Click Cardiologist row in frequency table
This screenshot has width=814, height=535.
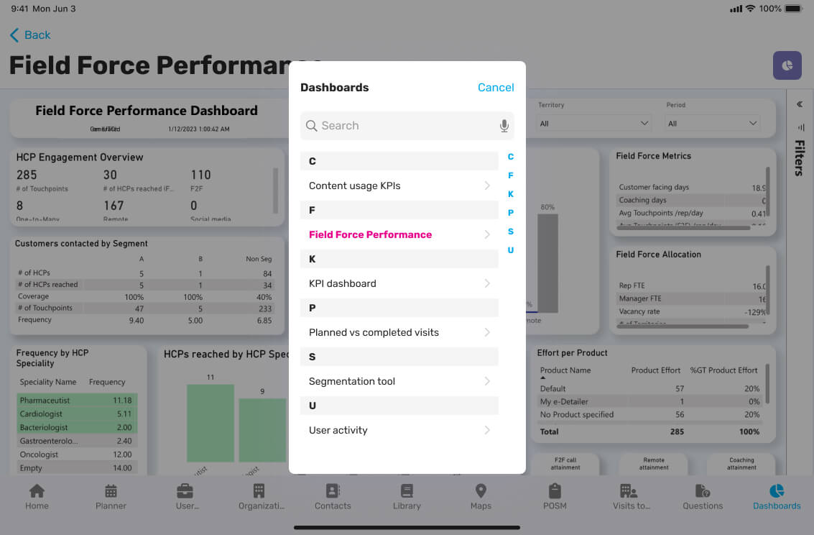point(77,414)
